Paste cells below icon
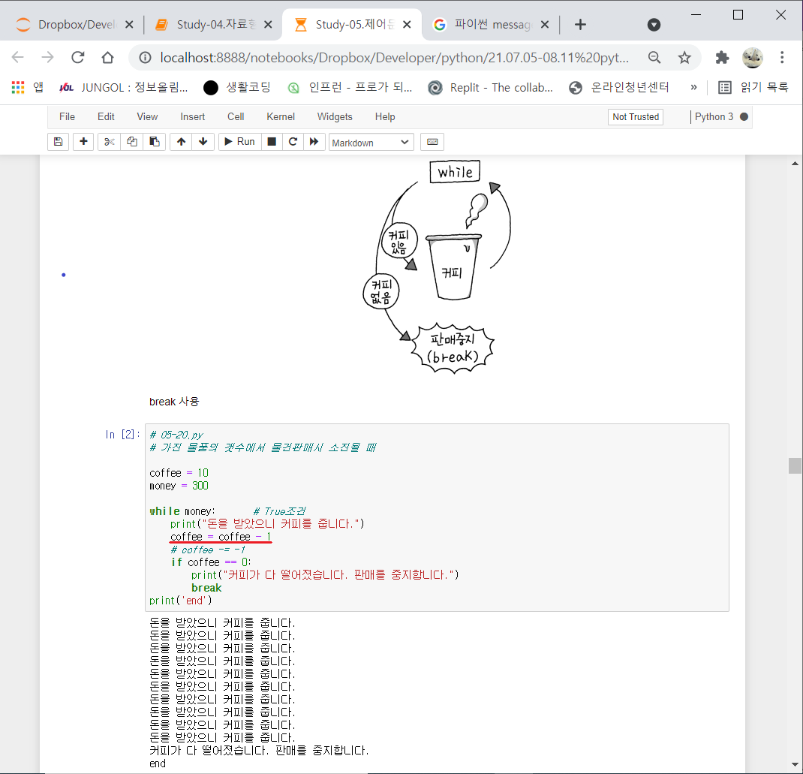The width and height of the screenshot is (803, 774). [x=154, y=142]
